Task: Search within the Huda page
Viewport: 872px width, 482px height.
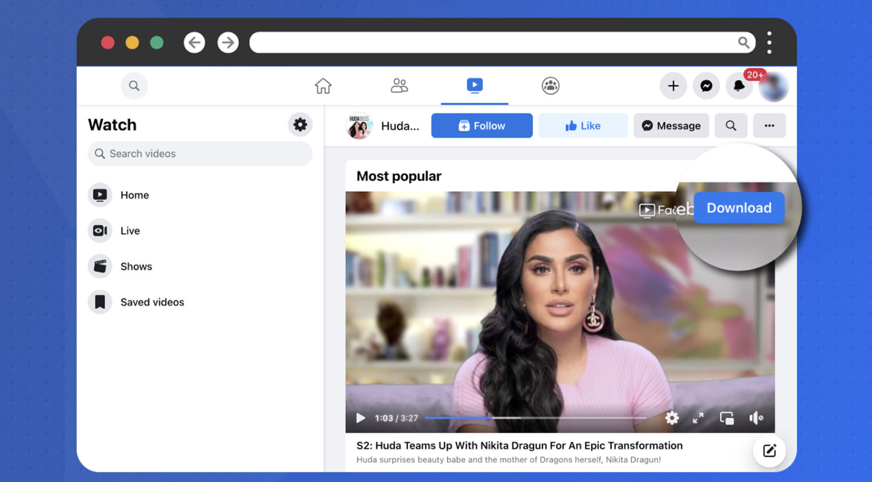Action: (x=731, y=126)
